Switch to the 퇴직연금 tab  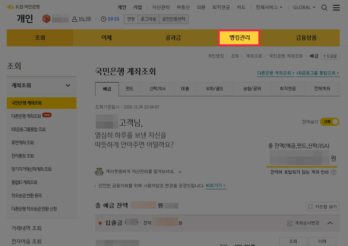coord(288,89)
